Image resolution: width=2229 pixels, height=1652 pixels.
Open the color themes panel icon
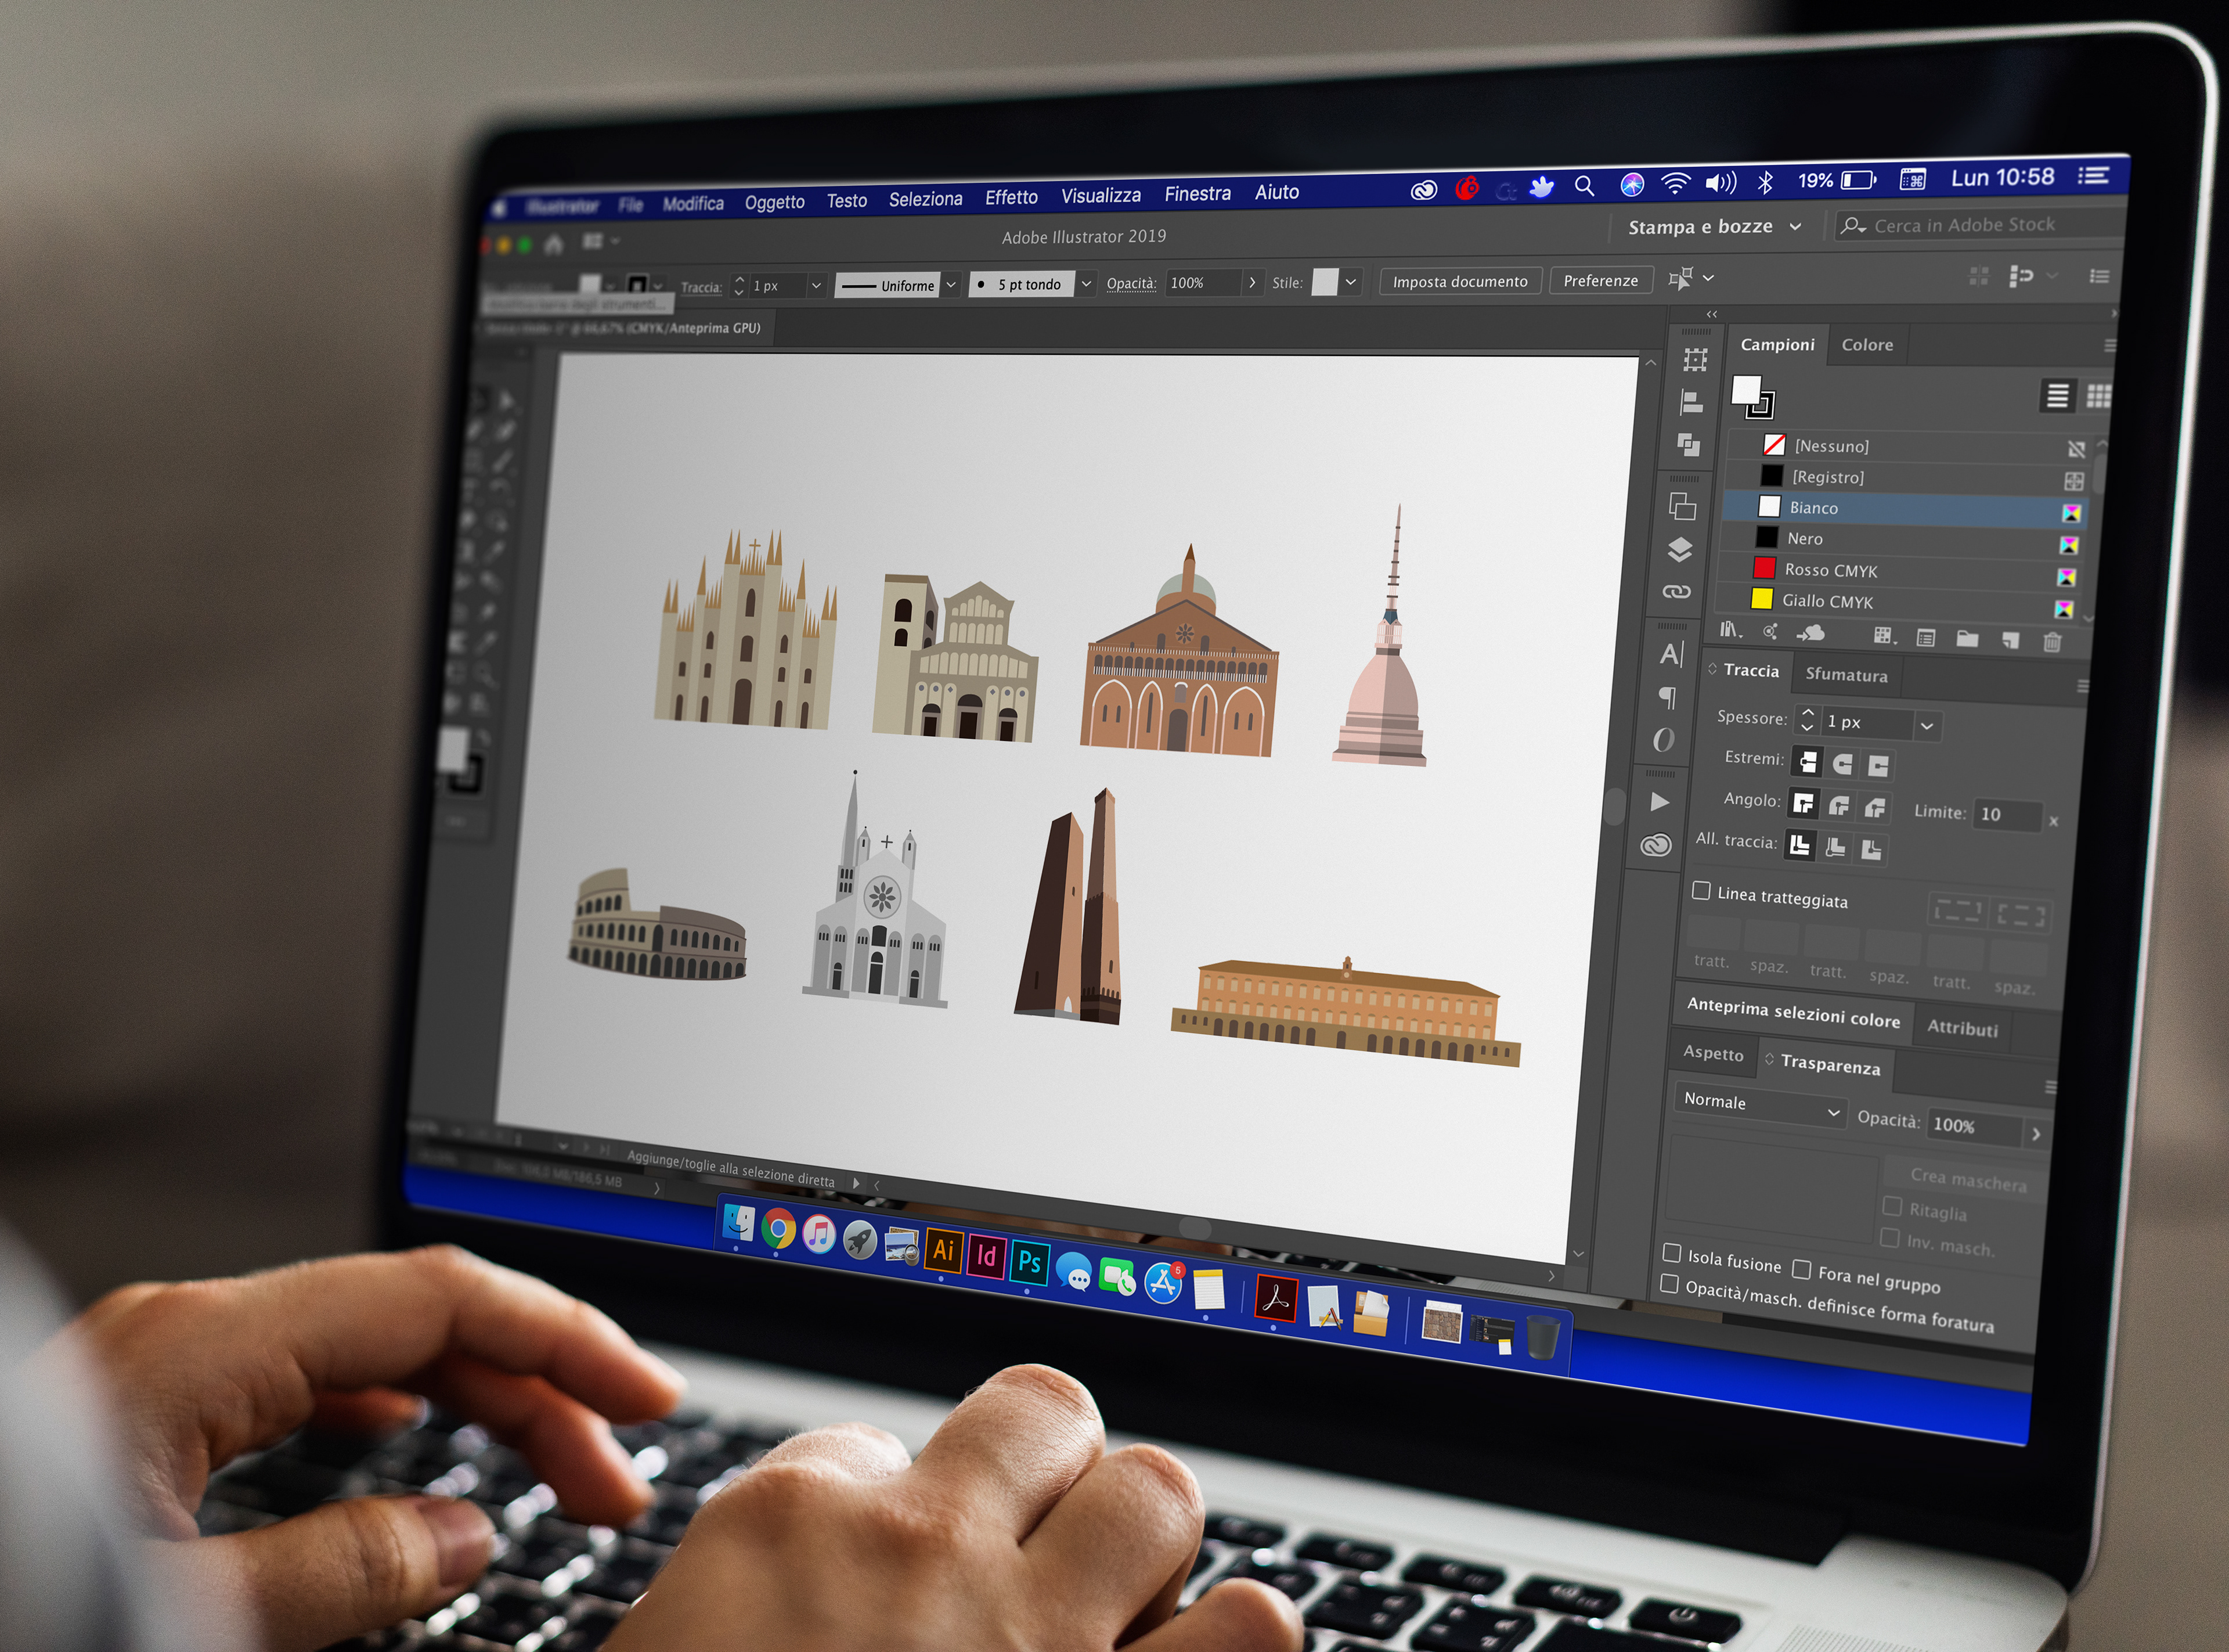(1770, 632)
